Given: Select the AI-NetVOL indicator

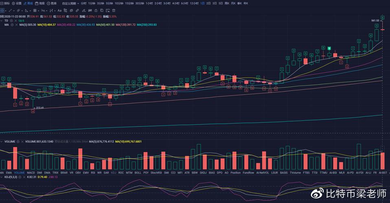Looking at the screenshot, I should click(x=263, y=173).
